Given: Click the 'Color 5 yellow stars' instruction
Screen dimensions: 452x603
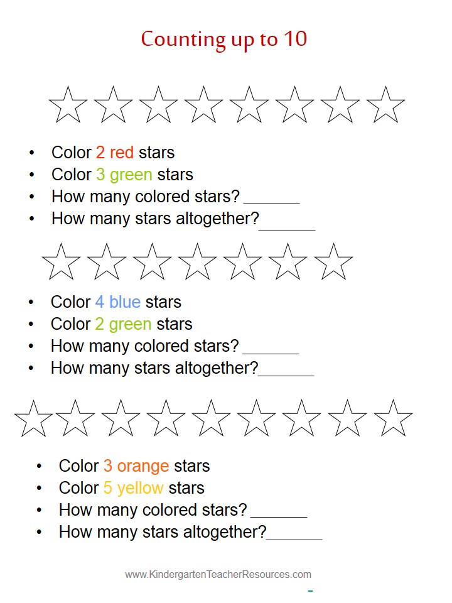Looking at the screenshot, I should (131, 489).
